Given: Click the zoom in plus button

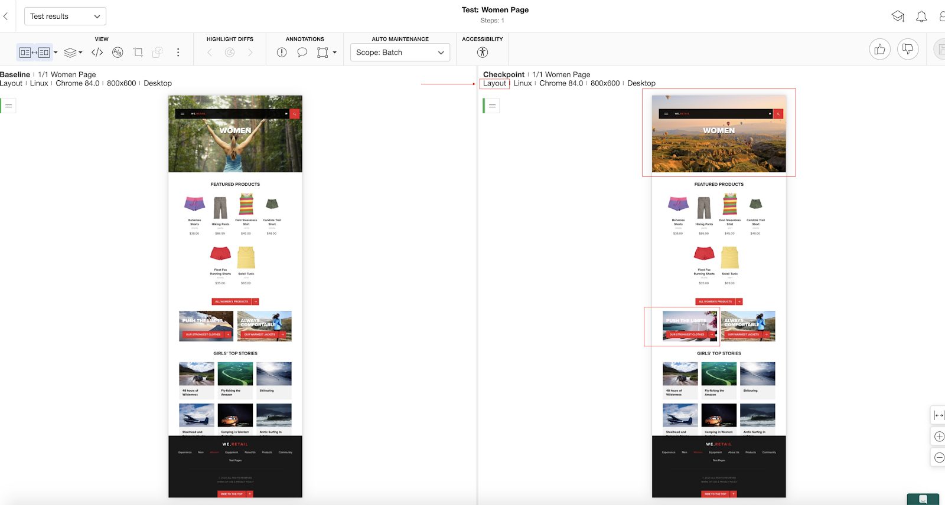Looking at the screenshot, I should (939, 437).
